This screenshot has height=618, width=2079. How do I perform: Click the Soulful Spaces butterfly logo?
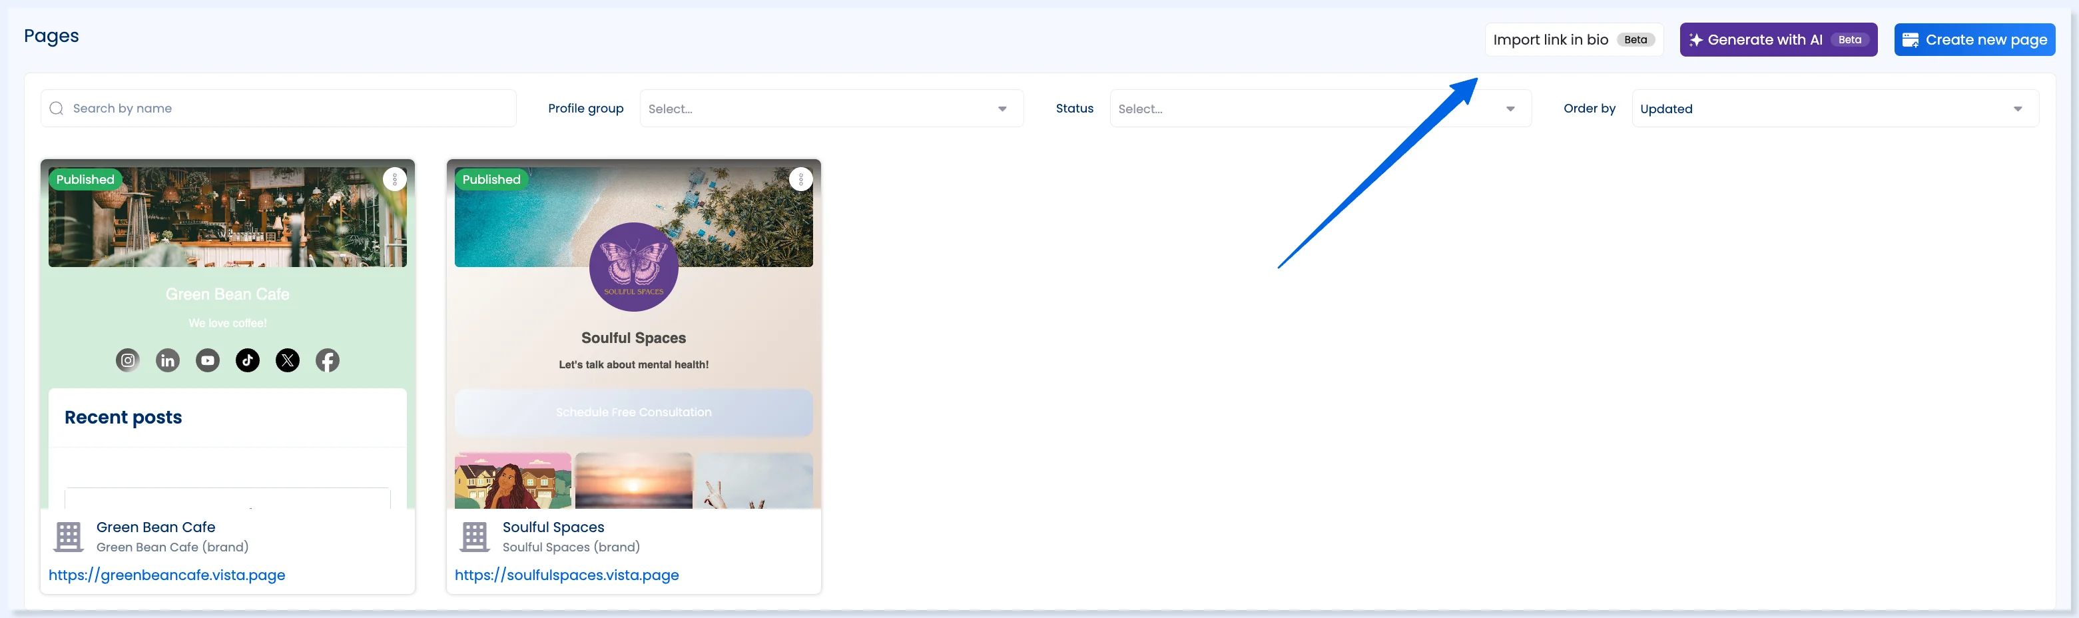tap(633, 267)
